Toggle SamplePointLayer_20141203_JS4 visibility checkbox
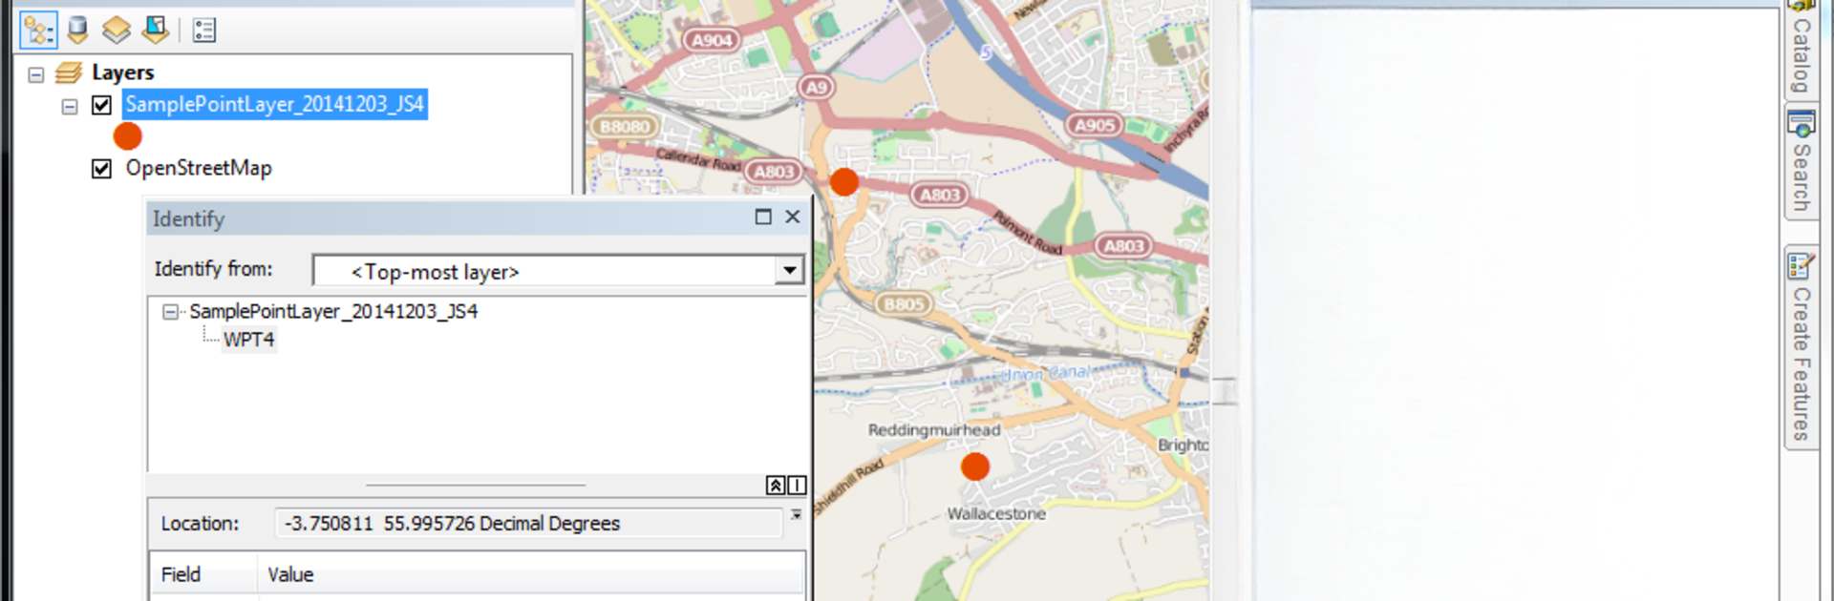Viewport: 1834px width, 601px height. [x=101, y=105]
